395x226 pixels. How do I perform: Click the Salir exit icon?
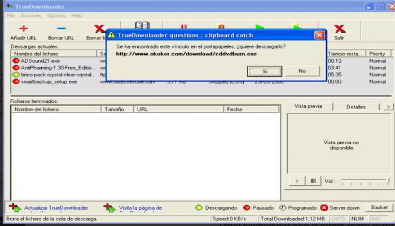click(x=340, y=28)
